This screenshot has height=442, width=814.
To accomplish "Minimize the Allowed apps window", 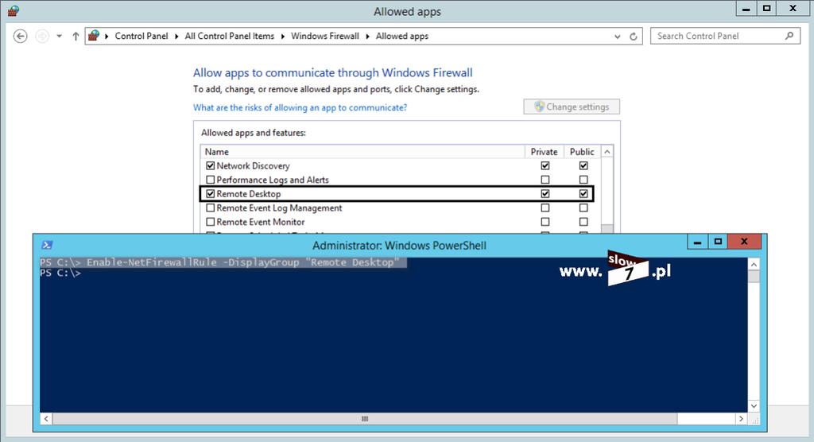I will click(746, 8).
